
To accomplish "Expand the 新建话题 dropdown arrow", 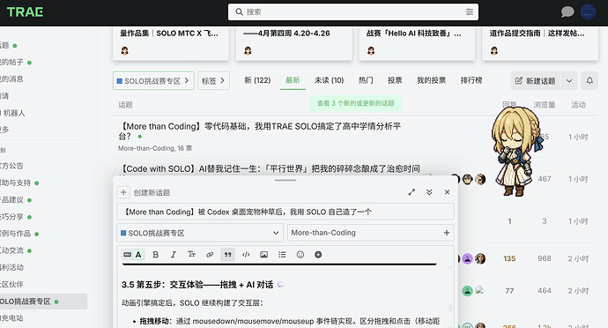I will tap(569, 81).
